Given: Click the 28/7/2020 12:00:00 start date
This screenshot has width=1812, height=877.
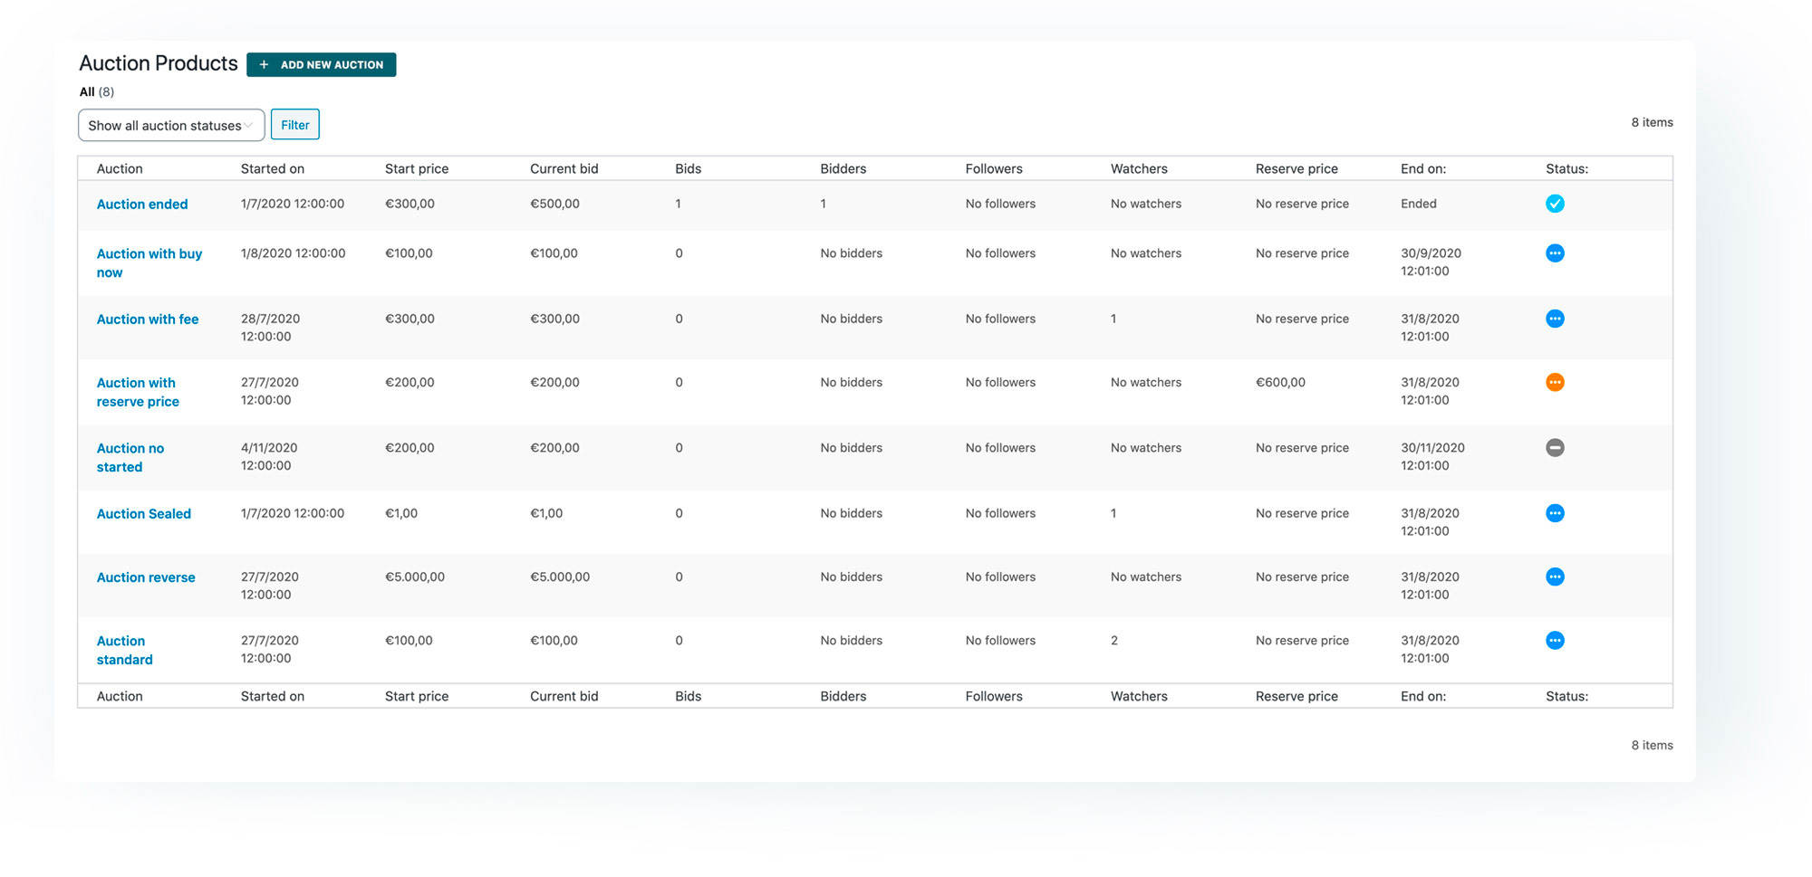Looking at the screenshot, I should tap(270, 327).
